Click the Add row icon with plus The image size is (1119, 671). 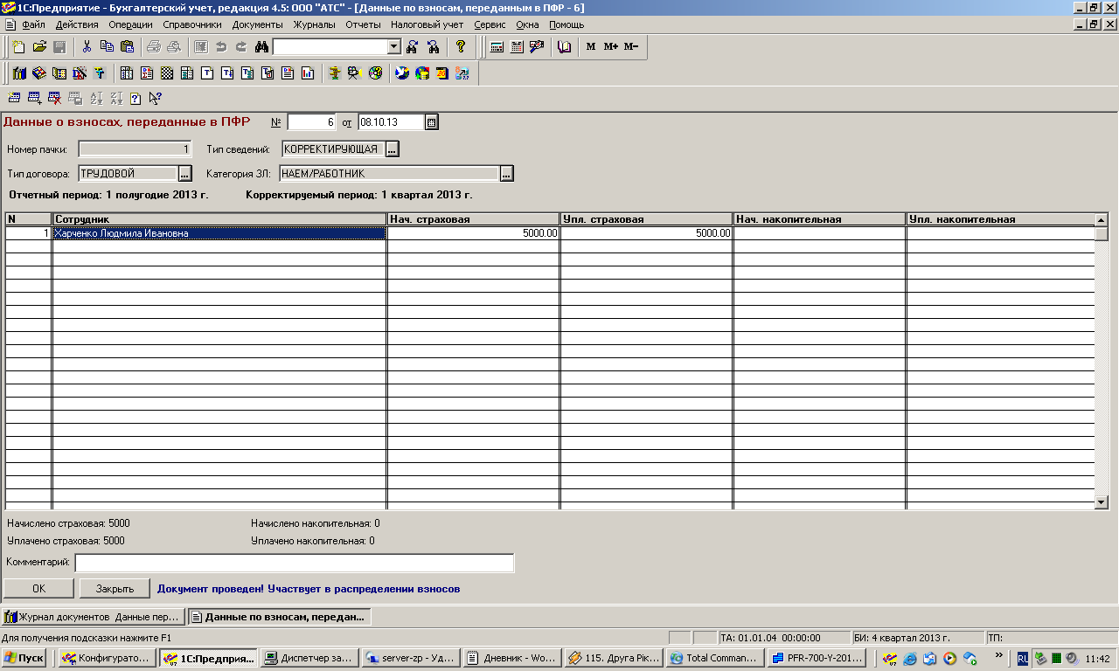click(x=35, y=98)
